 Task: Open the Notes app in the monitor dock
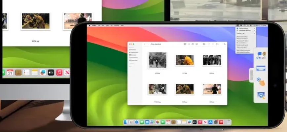[35, 72]
